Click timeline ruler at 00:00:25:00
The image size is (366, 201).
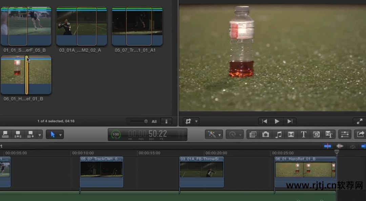[x=283, y=153]
